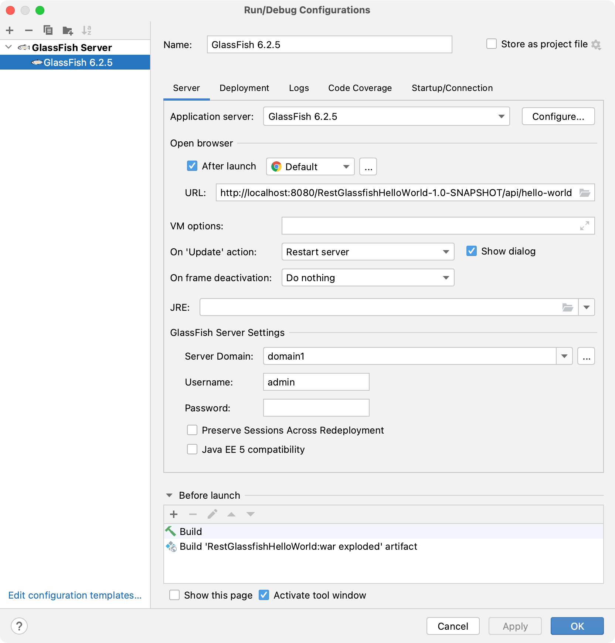Collapse the GlassFish Server tree node
The height and width of the screenshot is (643, 615).
click(9, 47)
